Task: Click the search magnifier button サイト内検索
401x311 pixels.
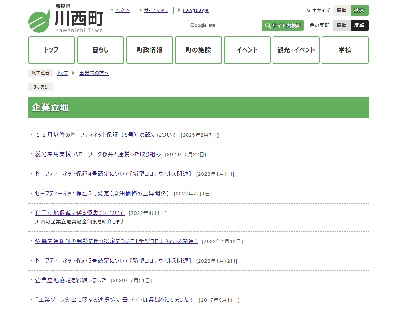Action: coord(283,25)
